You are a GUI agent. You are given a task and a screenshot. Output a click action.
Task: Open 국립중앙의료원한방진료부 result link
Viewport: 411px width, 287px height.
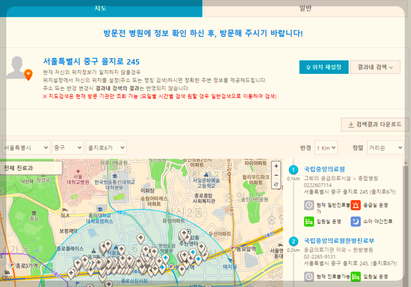click(339, 241)
